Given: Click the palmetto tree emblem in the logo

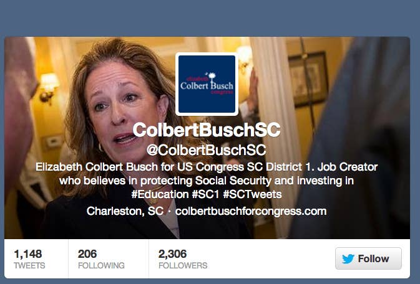Looking at the screenshot, I should pyautogui.click(x=212, y=77).
